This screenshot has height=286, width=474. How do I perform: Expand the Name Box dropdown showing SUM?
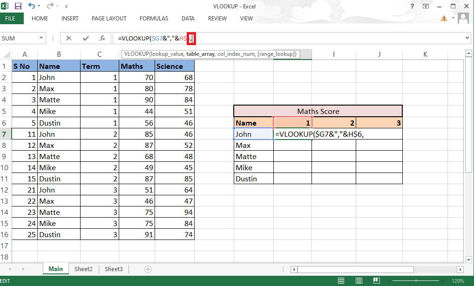(42, 38)
